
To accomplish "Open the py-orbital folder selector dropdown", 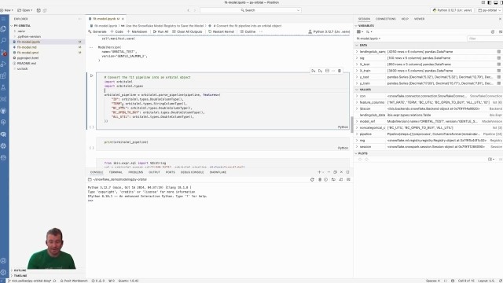I will point(490,10).
